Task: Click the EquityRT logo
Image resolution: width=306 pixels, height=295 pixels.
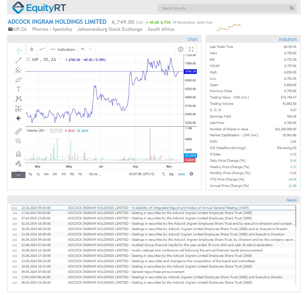Action: pos(39,8)
